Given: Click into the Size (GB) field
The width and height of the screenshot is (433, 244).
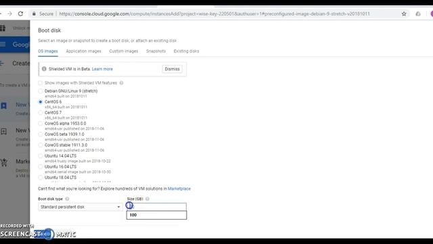Looking at the screenshot, I should click(156, 207).
